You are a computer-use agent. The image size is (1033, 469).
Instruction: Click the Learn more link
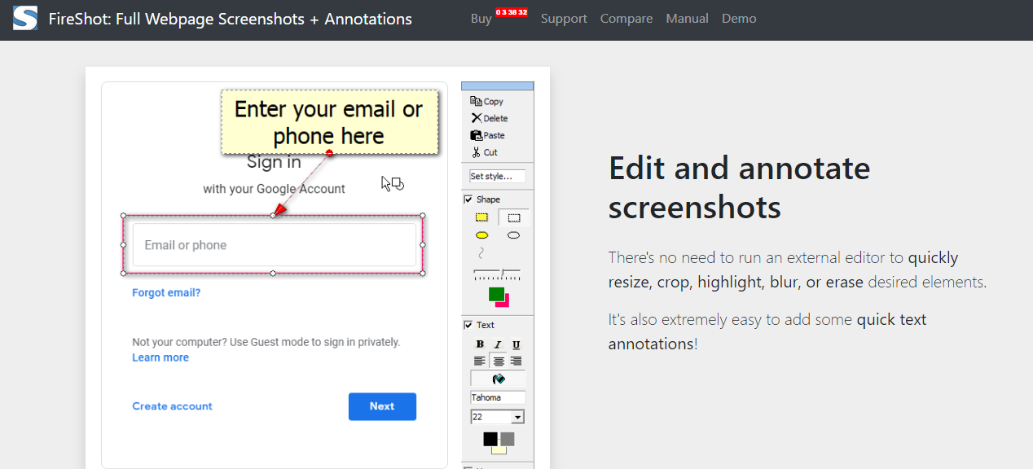pos(160,357)
